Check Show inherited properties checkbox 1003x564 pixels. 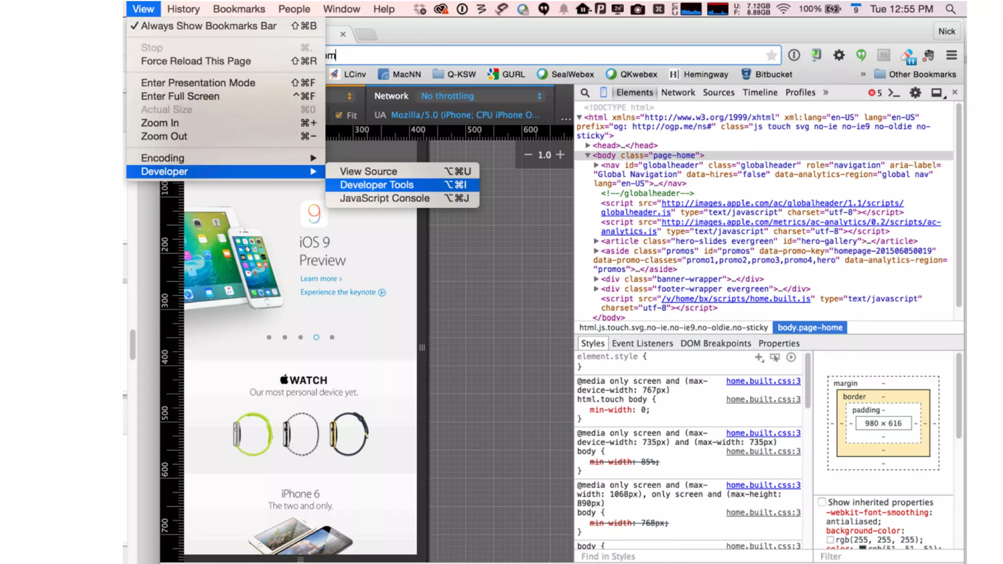coord(822,502)
